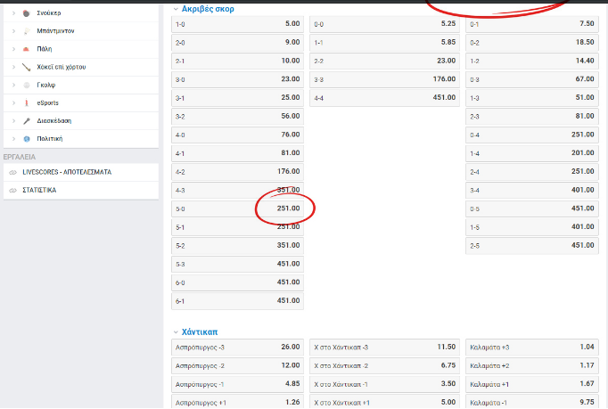Select correct score 3-2 at 56.00
This screenshot has height=409, width=608.
238,117
